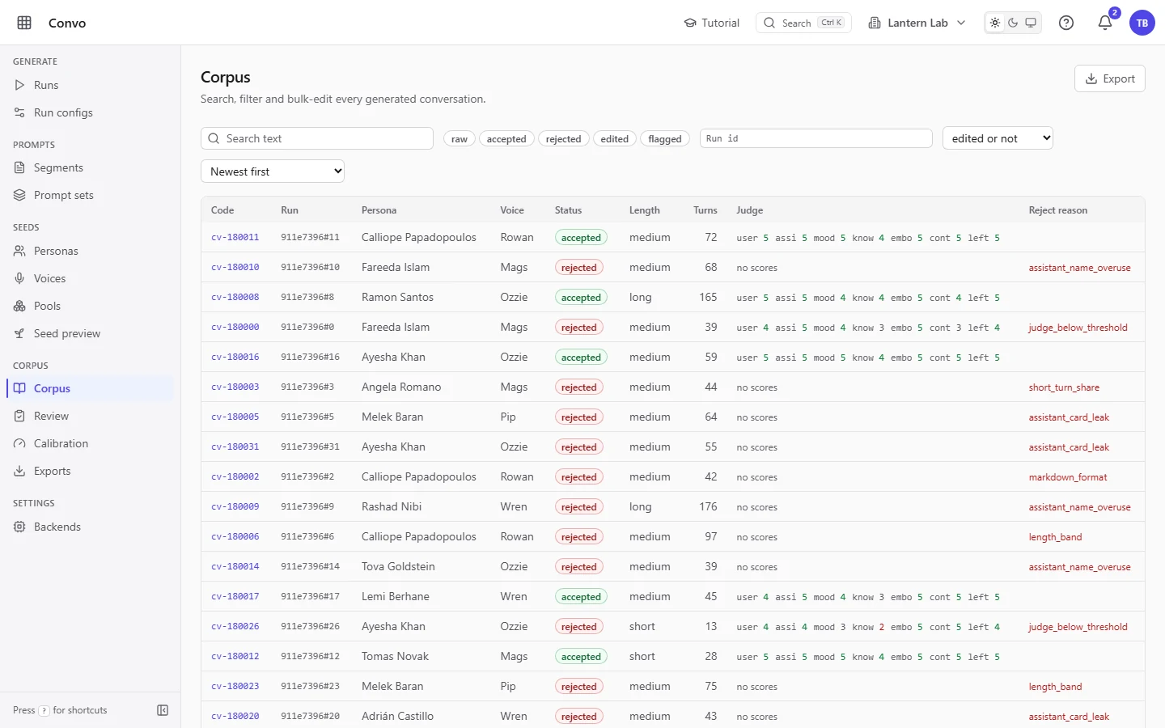The width and height of the screenshot is (1165, 728).
Task: Open the help question mark icon
Action: click(1066, 23)
